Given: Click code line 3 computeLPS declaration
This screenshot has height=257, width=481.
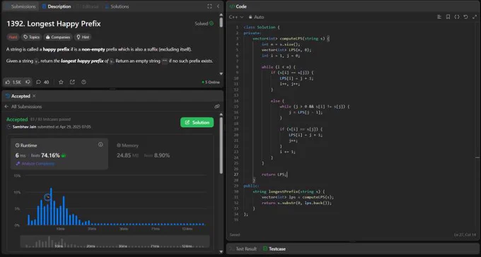Looking at the screenshot, I should pos(291,39).
